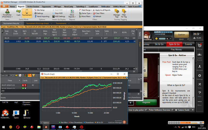The width and height of the screenshot is (208, 130).
Task: Open Hand Importing option
Action: click(x=42, y=16)
